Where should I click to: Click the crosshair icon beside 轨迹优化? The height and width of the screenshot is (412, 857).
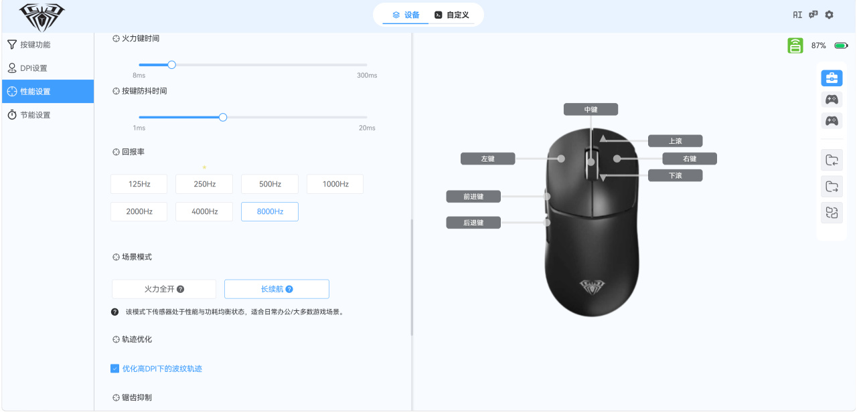pyautogui.click(x=116, y=339)
